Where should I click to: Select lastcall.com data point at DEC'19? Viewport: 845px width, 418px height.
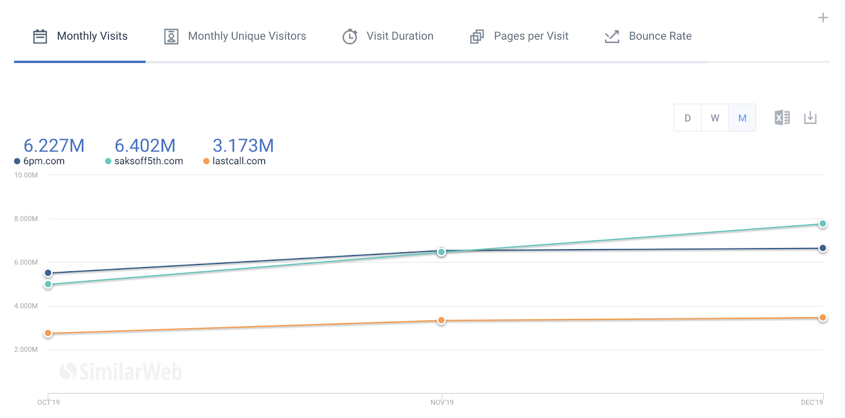click(823, 317)
